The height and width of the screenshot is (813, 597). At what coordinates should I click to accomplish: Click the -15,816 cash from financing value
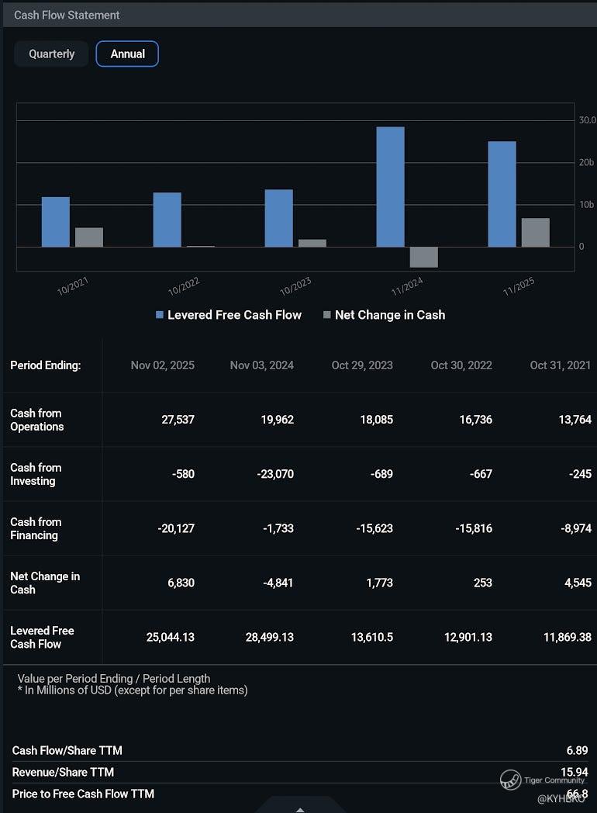474,528
